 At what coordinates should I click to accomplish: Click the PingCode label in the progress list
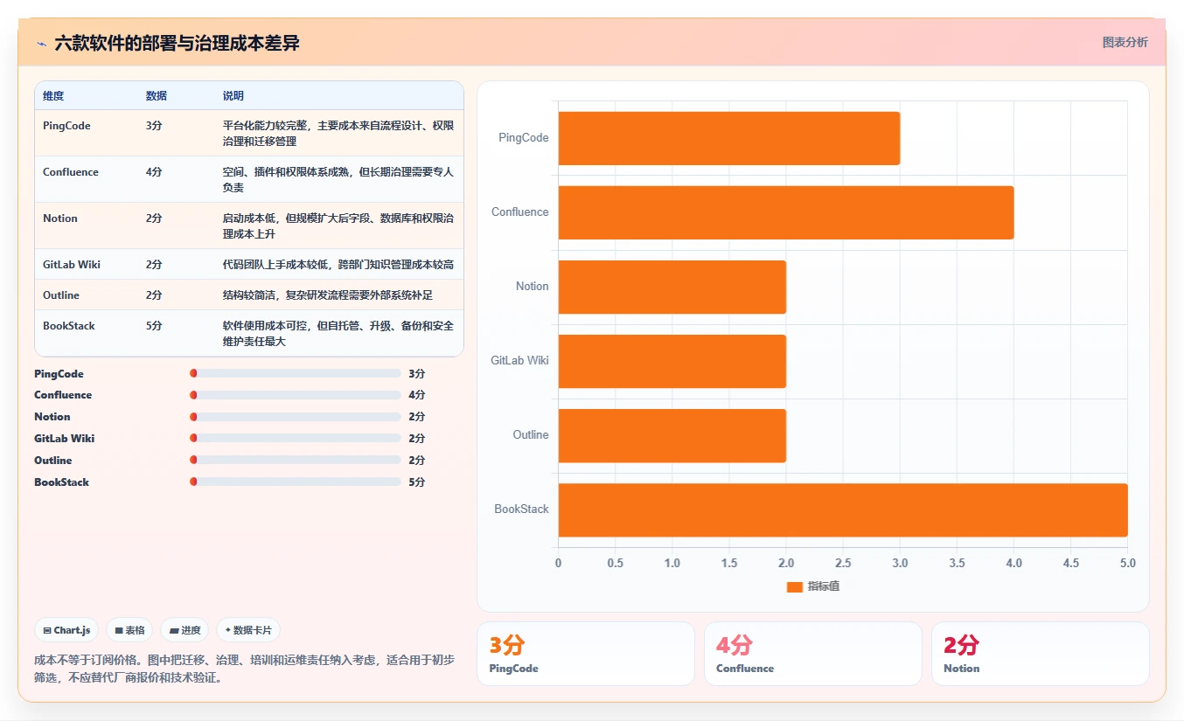tap(59, 373)
